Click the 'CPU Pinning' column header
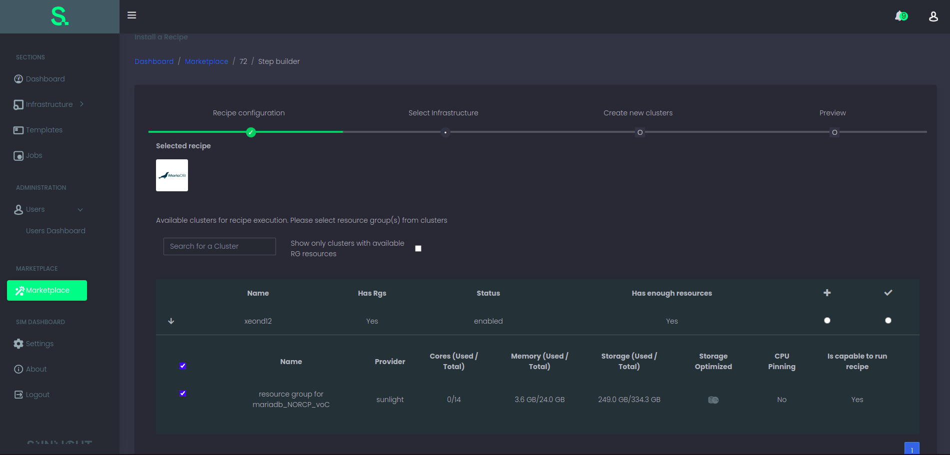The width and height of the screenshot is (950, 455). [x=782, y=361]
